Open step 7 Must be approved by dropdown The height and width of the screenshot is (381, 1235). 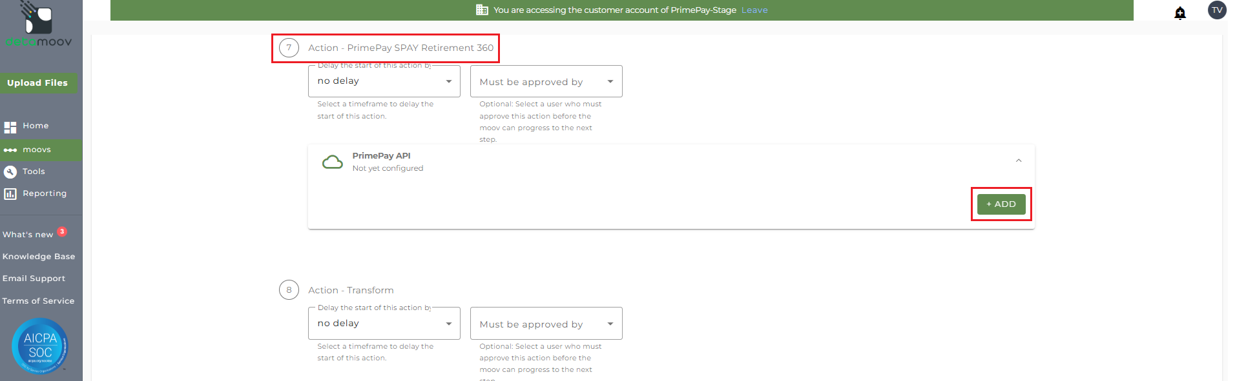546,81
